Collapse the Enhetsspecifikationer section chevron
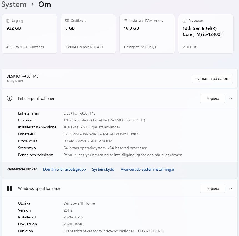Screen dimensions: 239x236 point(231,98)
